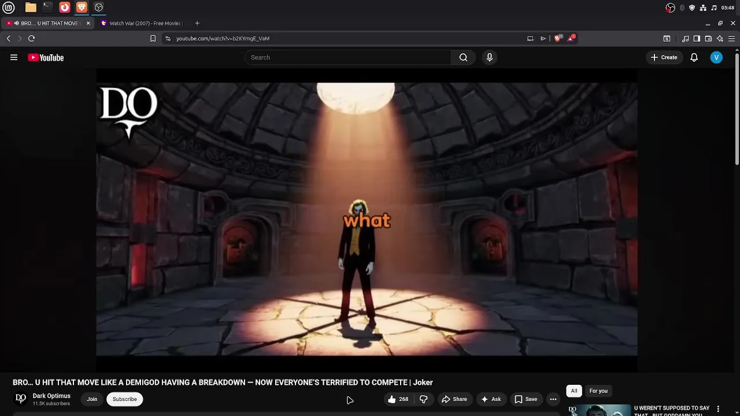This screenshot has width=740, height=416.
Task: Select the All filter chip
Action: pos(574,391)
